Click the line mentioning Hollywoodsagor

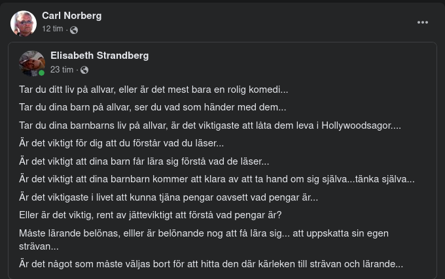(210, 125)
